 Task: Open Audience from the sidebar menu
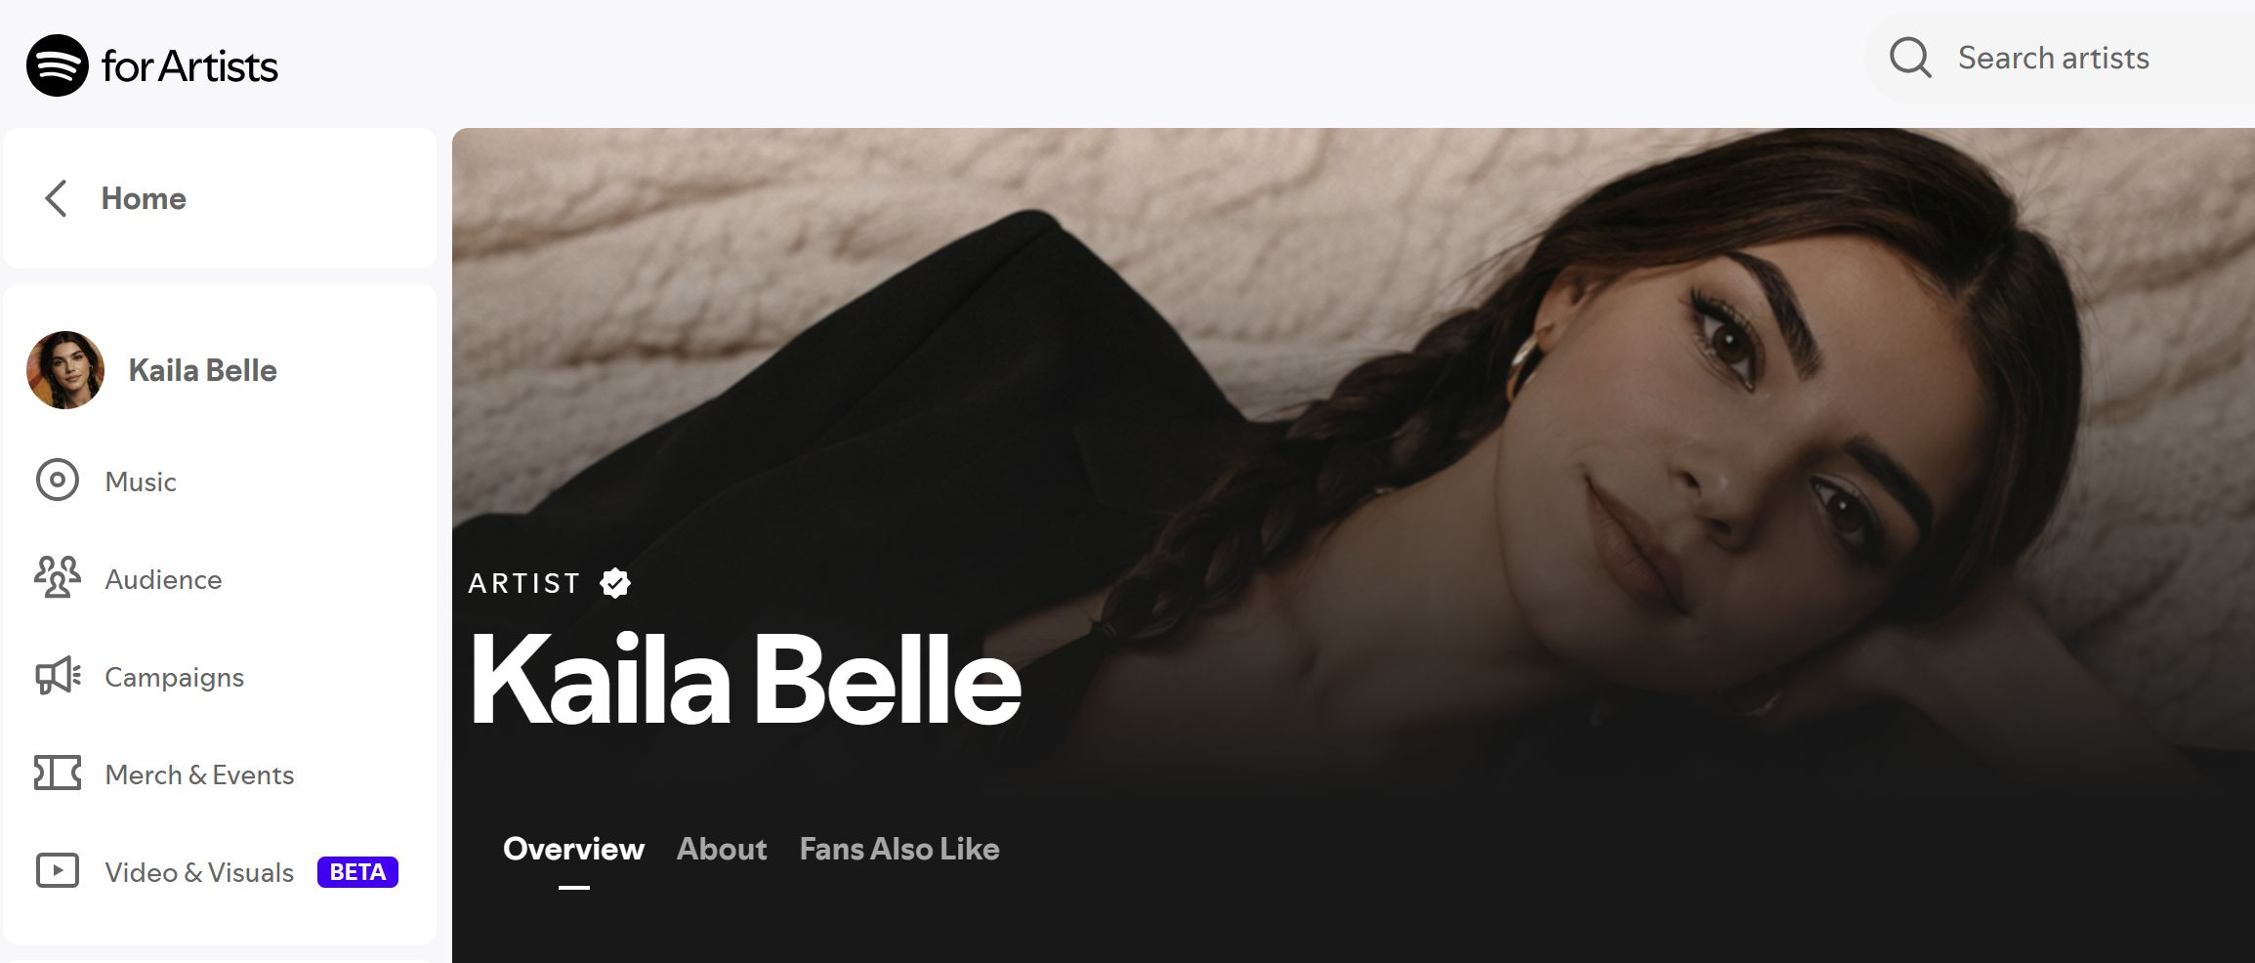pyautogui.click(x=163, y=579)
